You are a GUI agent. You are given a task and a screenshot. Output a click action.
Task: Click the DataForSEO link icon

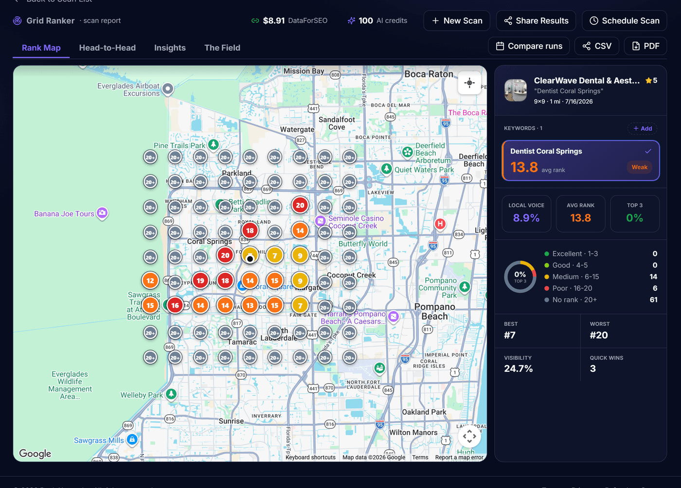click(255, 21)
